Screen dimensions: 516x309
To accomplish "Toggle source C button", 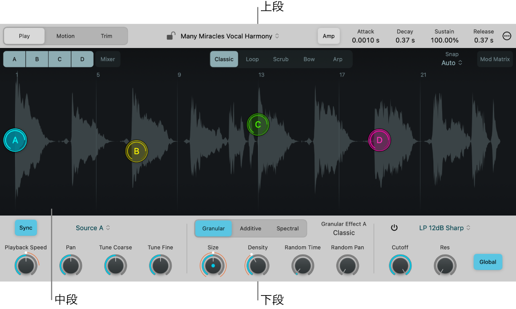I will 60,59.
